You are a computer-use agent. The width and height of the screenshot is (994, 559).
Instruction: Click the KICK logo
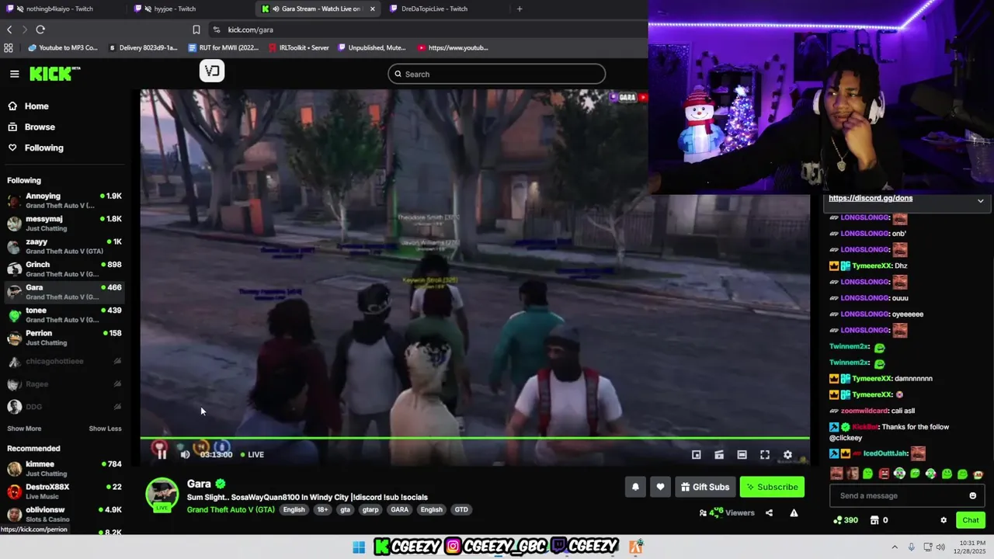click(x=54, y=74)
